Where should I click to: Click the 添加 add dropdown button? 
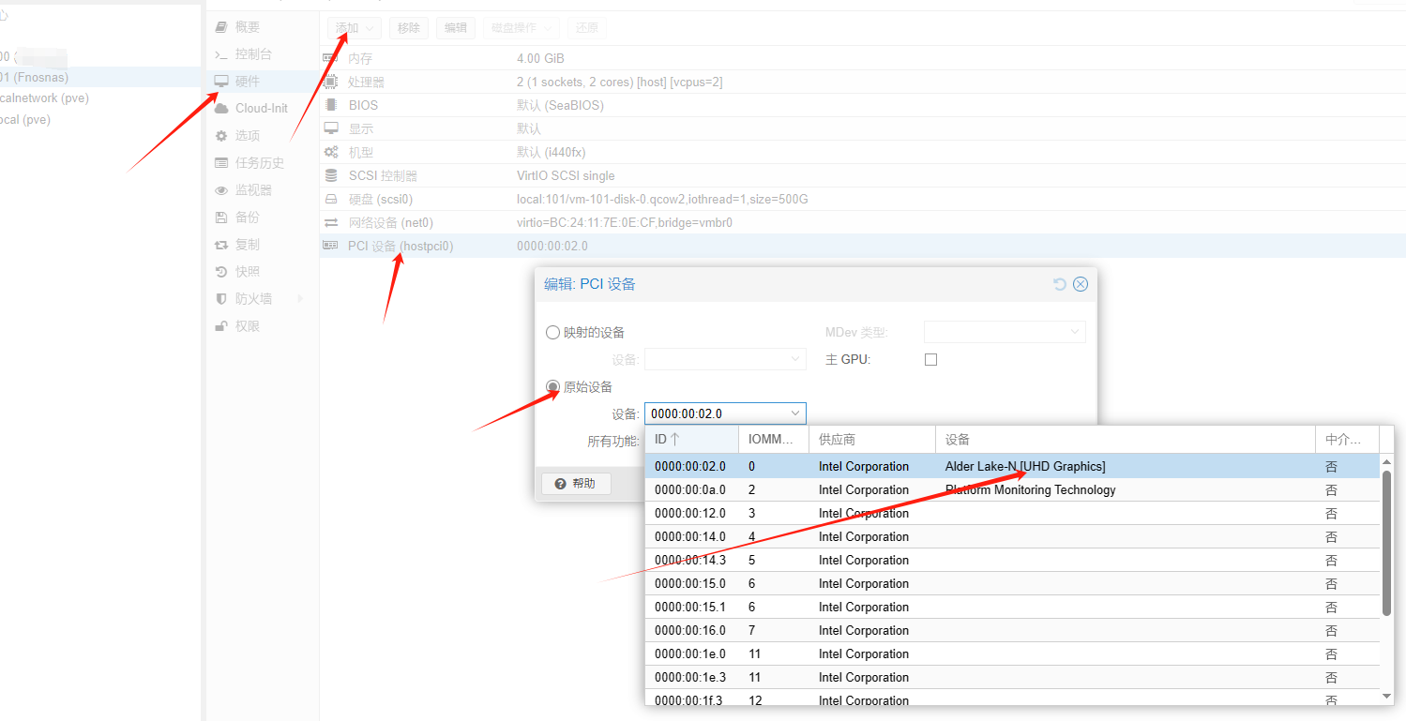(355, 28)
